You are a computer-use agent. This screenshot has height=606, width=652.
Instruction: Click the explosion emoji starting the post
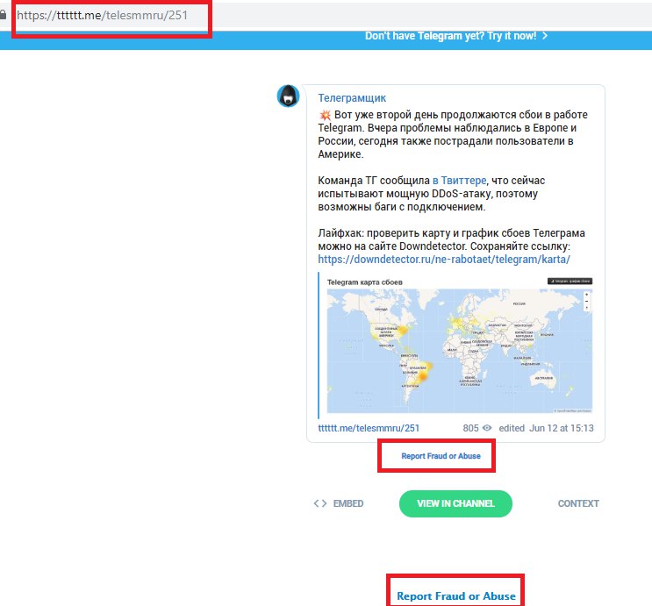325,115
